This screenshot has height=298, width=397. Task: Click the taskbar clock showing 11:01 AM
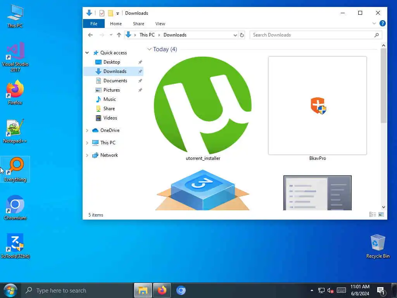(360, 290)
